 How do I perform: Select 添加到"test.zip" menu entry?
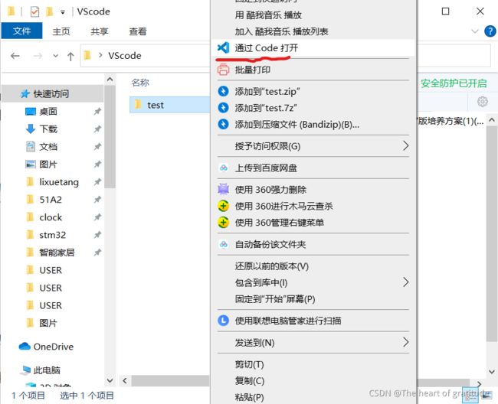tap(313, 91)
